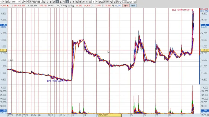Select the daily (일) chart period
The image size is (209, 117).
44,2
